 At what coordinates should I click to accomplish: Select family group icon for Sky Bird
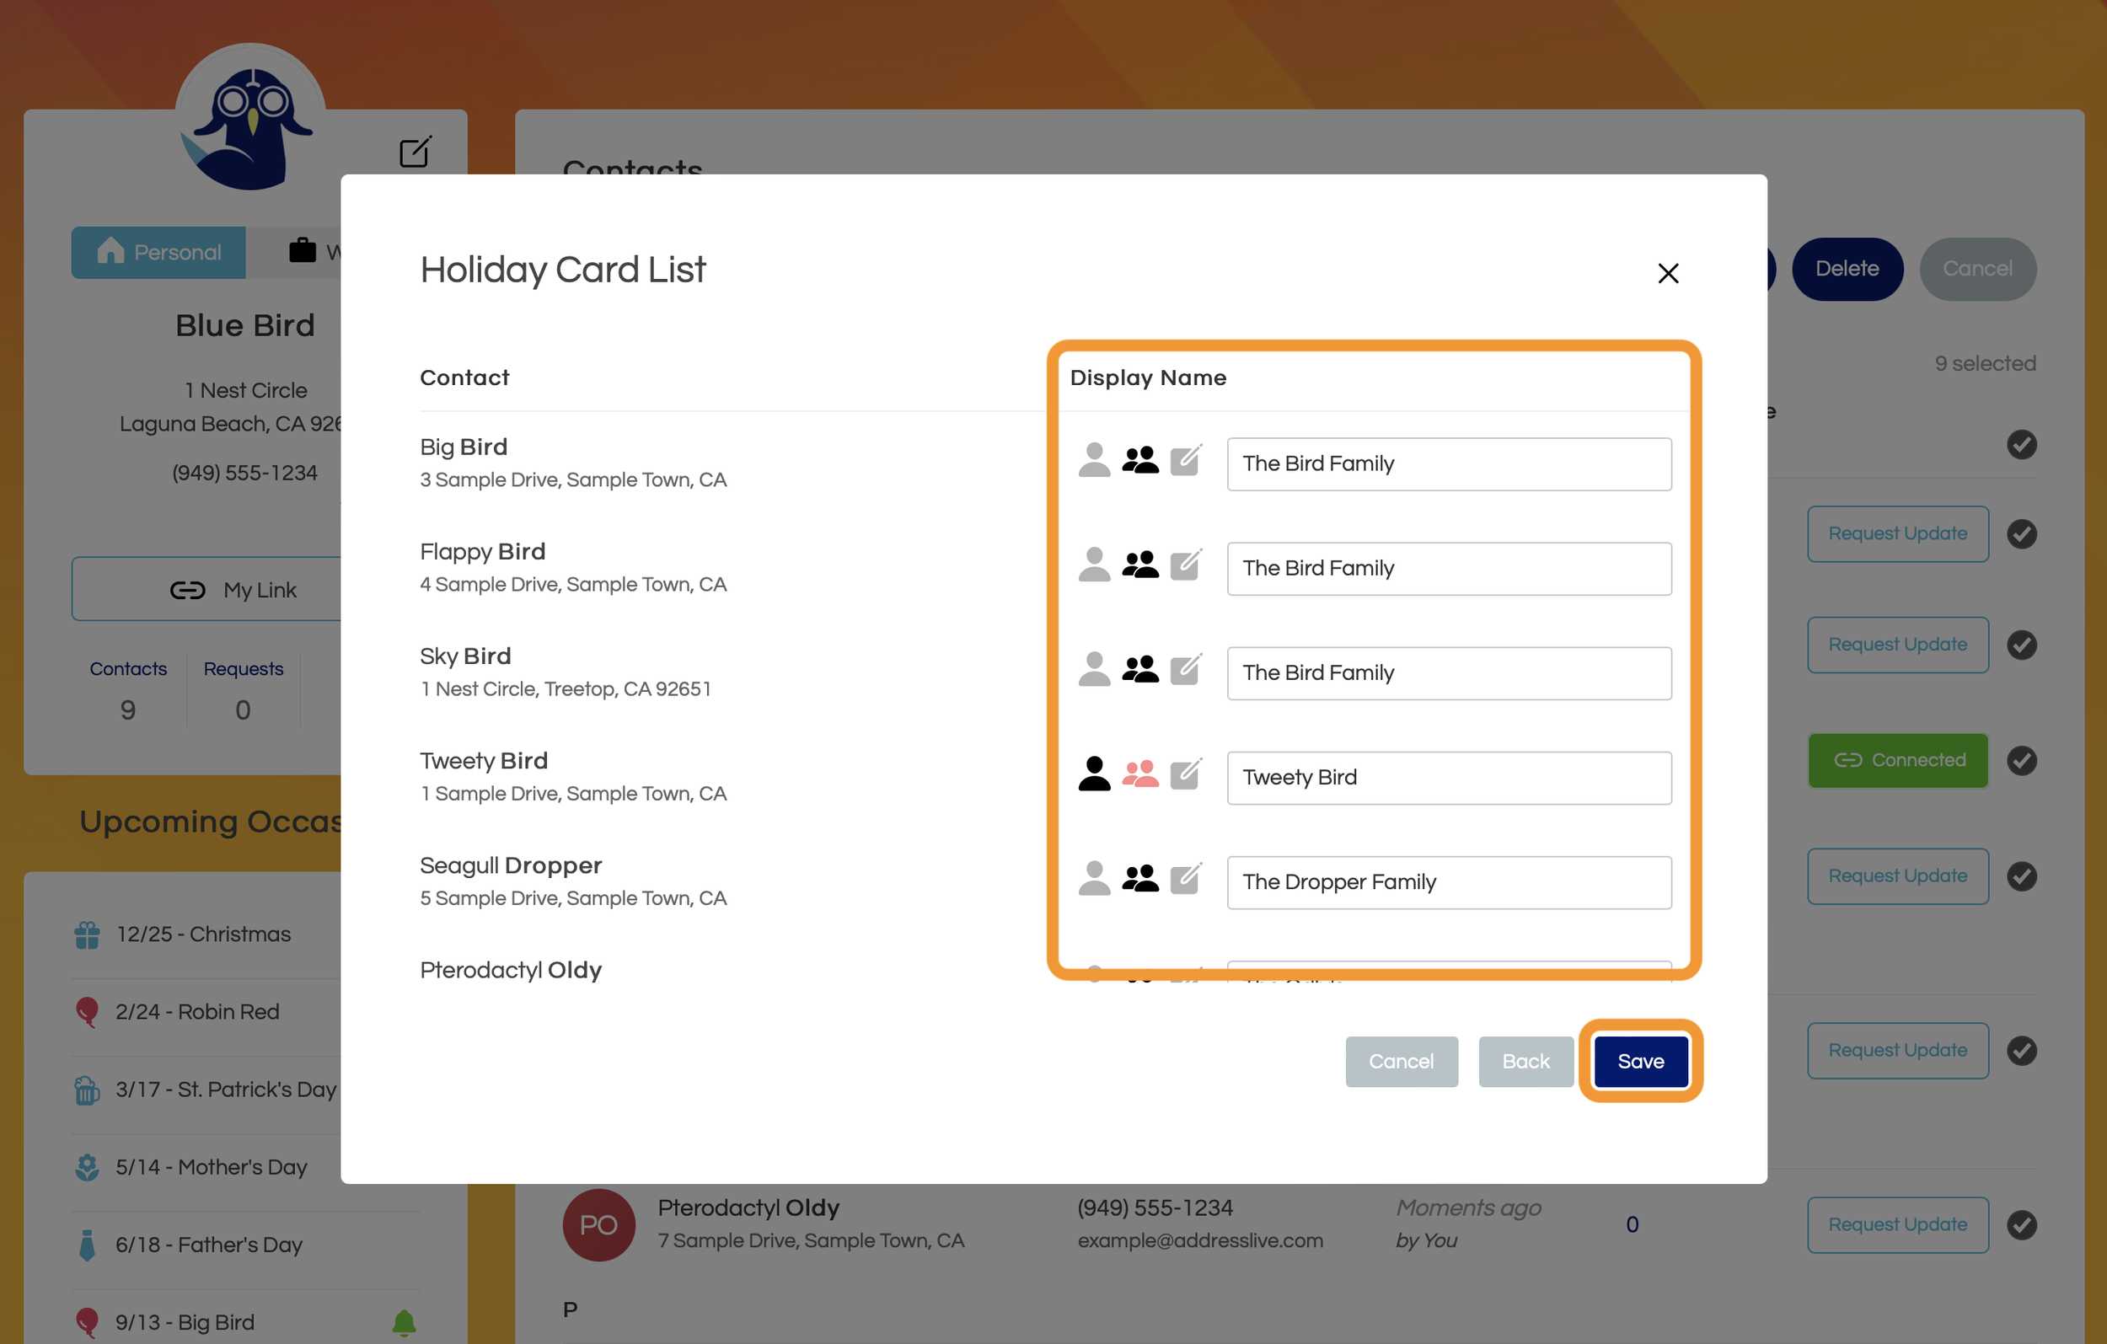(x=1140, y=669)
